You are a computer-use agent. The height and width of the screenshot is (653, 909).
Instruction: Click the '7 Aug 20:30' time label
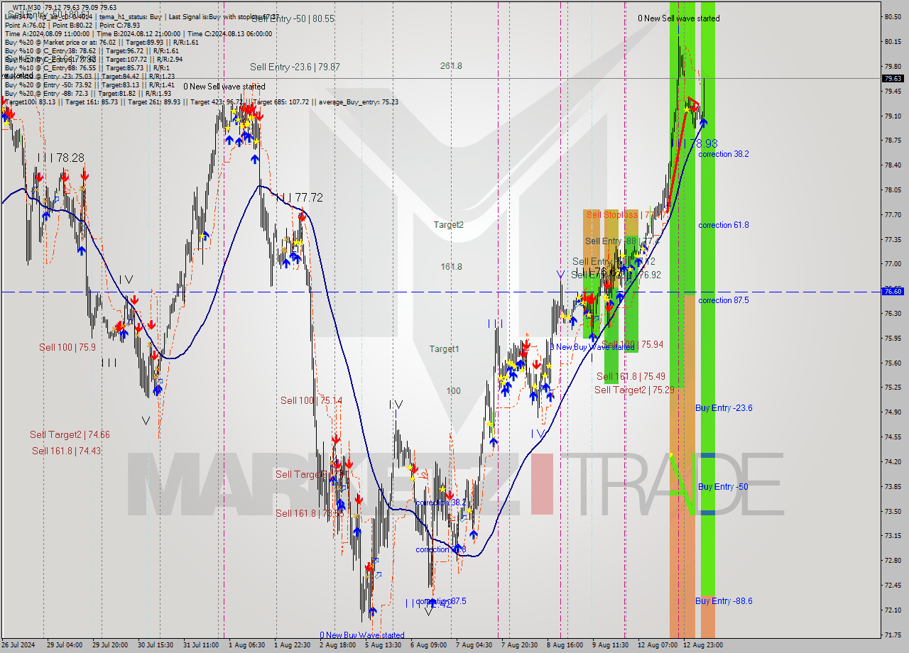click(x=519, y=645)
